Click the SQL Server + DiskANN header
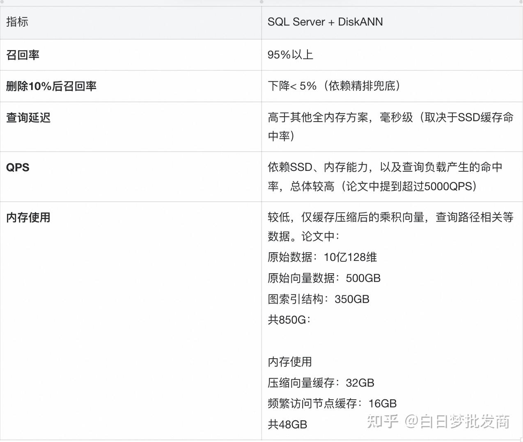The height and width of the screenshot is (442, 523). [x=325, y=21]
